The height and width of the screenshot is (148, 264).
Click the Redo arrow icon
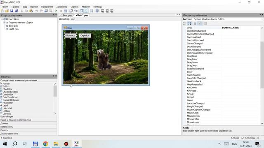coord(41,11)
